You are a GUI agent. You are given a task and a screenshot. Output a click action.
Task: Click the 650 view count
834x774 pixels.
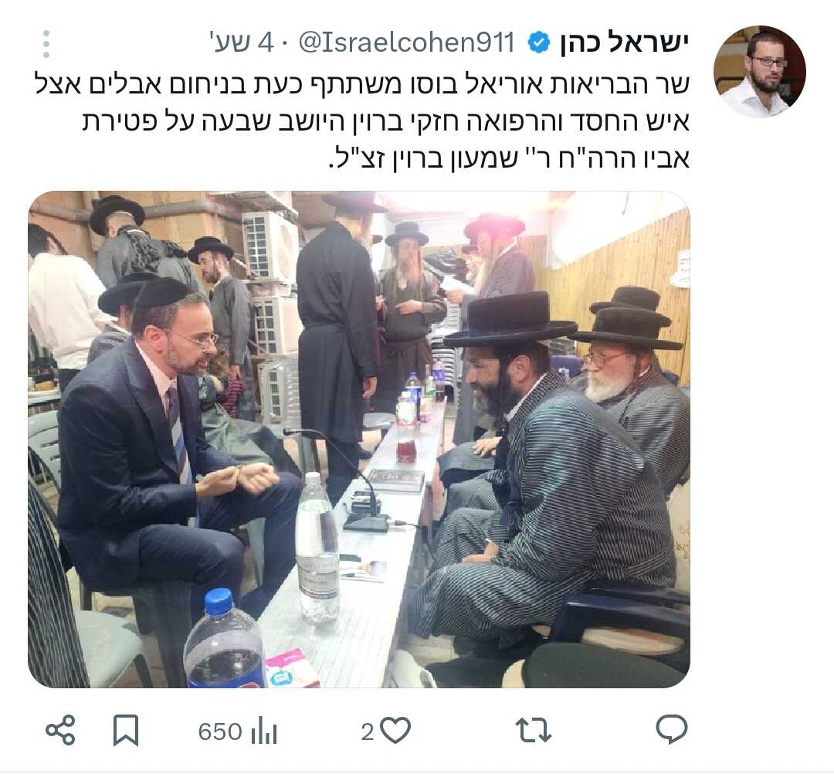click(x=220, y=732)
